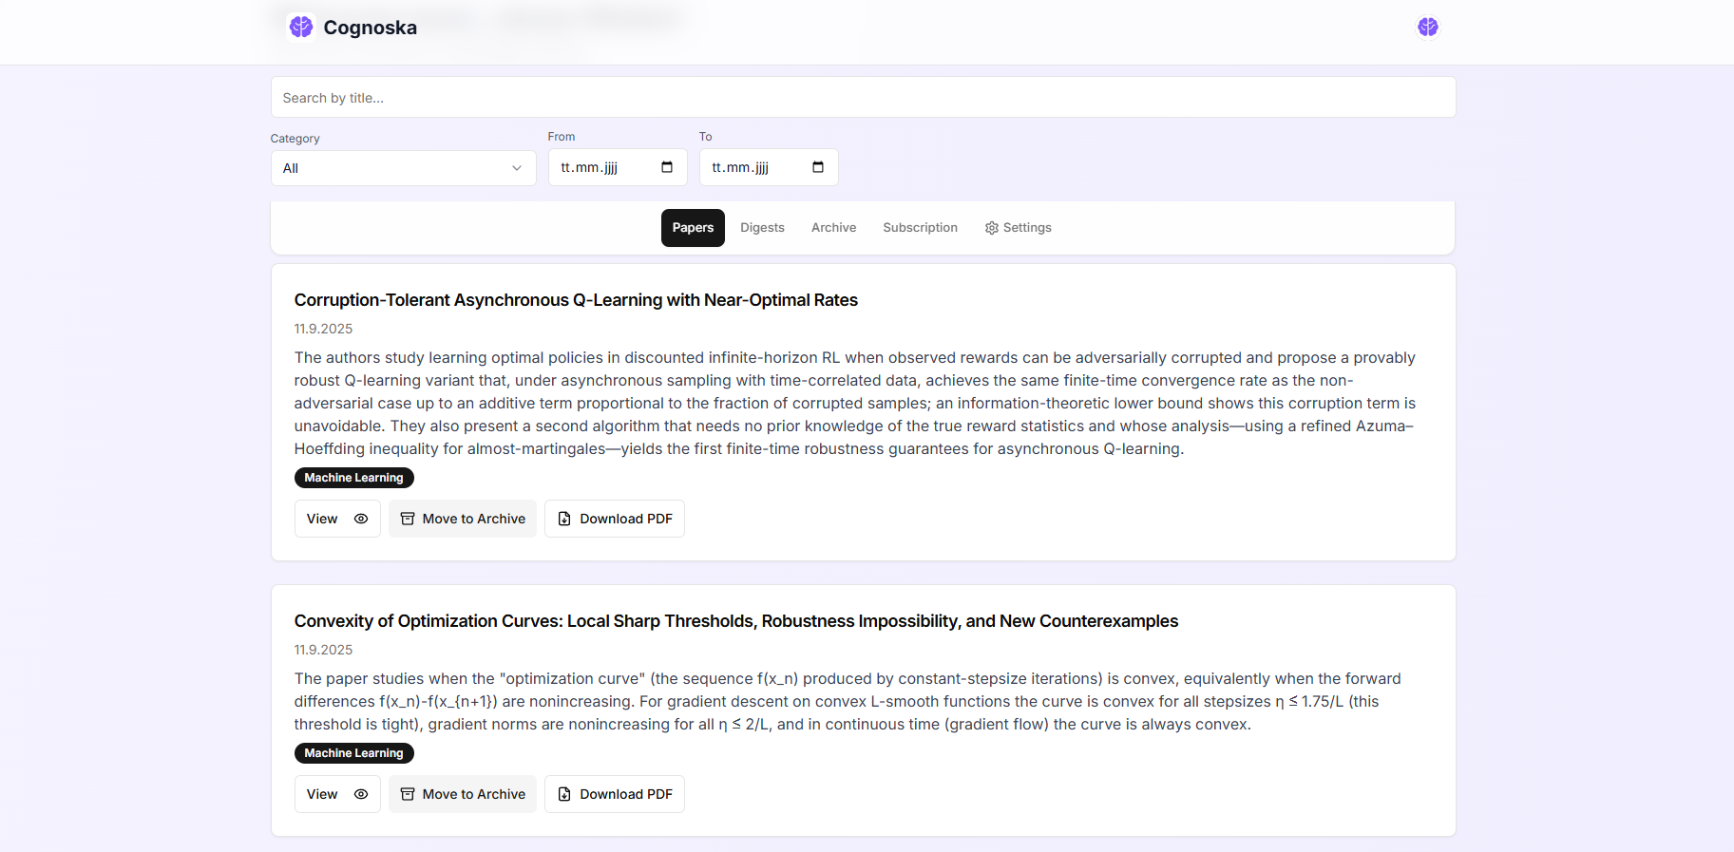Click the Machine Learning tag on the Convexity paper
Viewport: 1734px width, 852px height.
click(353, 753)
